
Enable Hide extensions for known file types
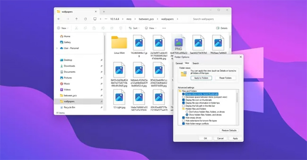[183, 121]
